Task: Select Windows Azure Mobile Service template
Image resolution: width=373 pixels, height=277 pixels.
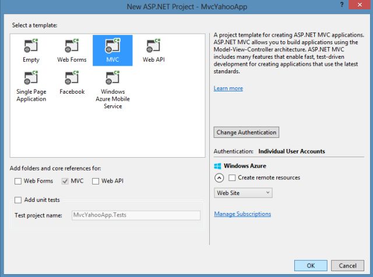Action: coord(112,79)
